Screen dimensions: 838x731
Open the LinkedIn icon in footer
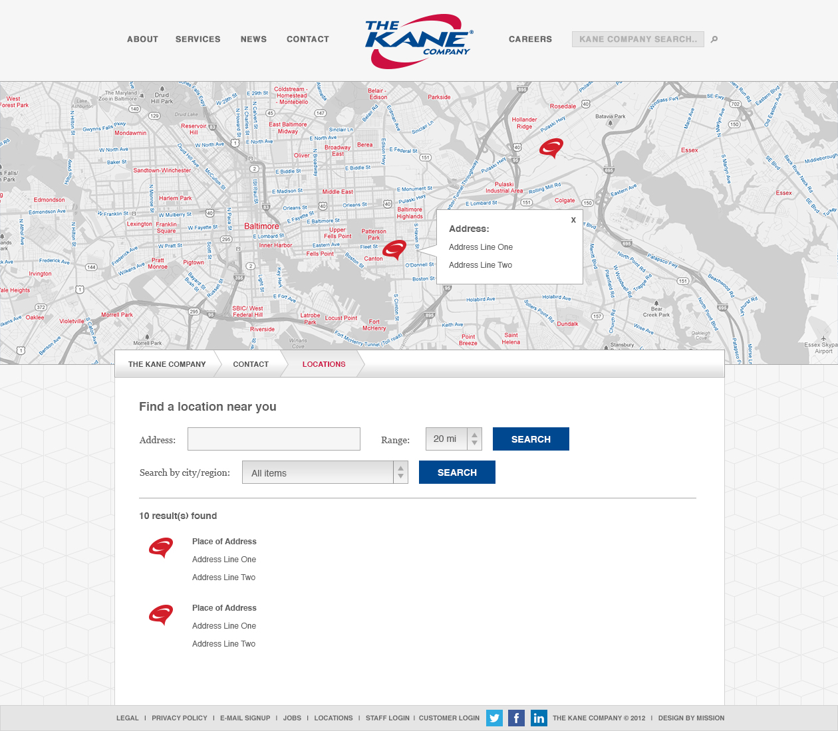[x=539, y=718]
